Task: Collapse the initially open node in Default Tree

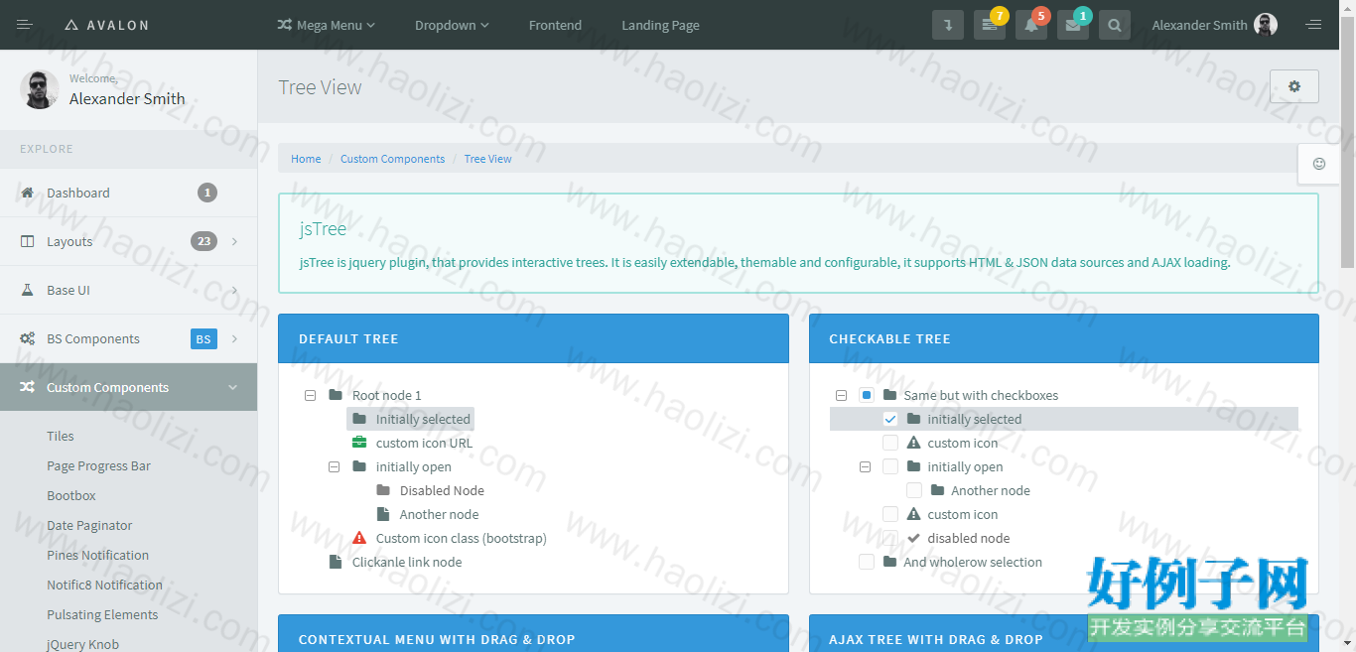Action: pos(334,466)
